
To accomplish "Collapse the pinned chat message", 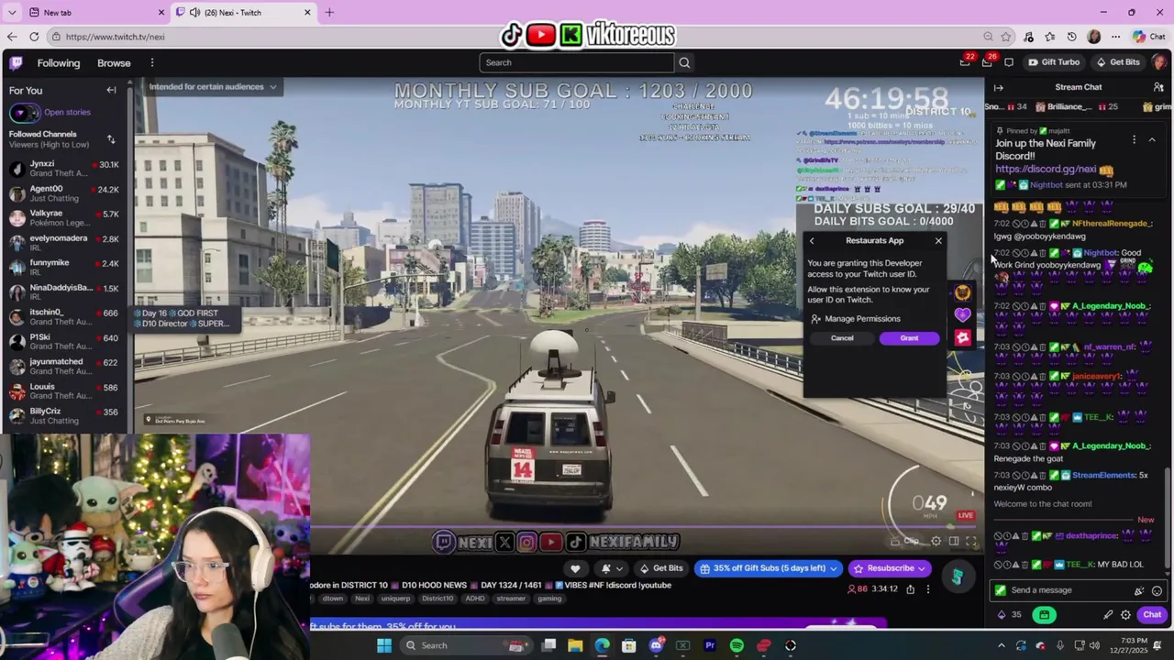I will pos(1152,140).
